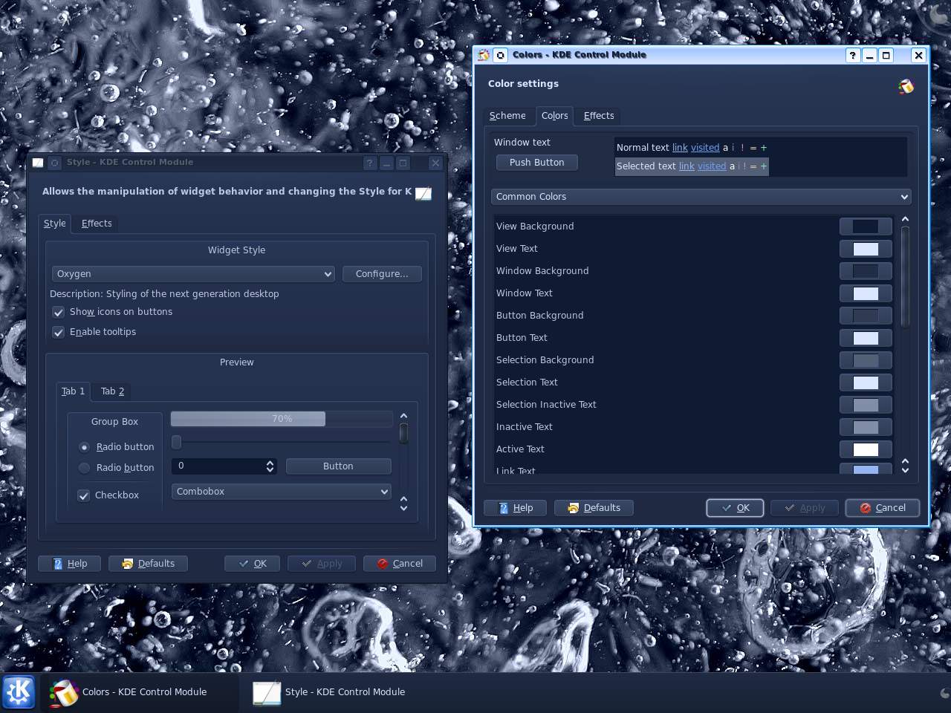Image resolution: width=951 pixels, height=713 pixels.
Task: Open the KDE application launcher menu
Action: [19, 691]
